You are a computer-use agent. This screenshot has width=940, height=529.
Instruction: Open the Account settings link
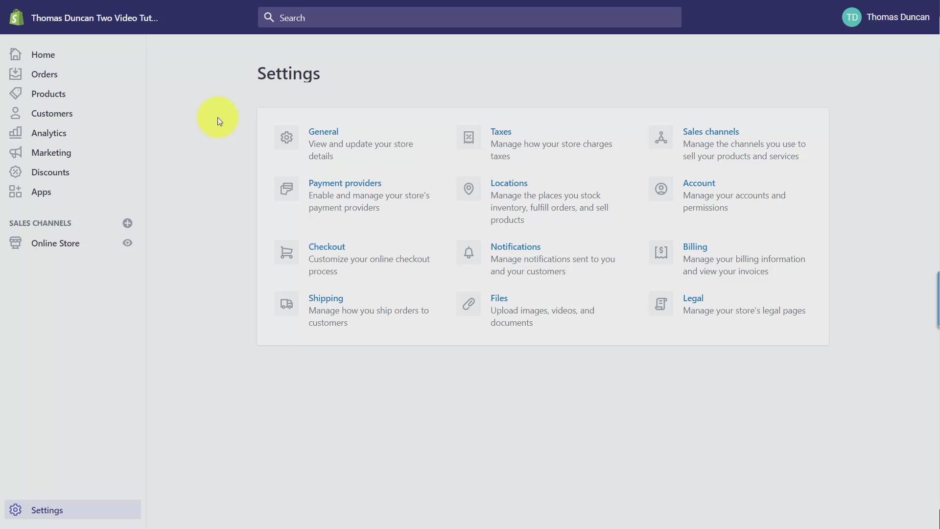(x=699, y=183)
